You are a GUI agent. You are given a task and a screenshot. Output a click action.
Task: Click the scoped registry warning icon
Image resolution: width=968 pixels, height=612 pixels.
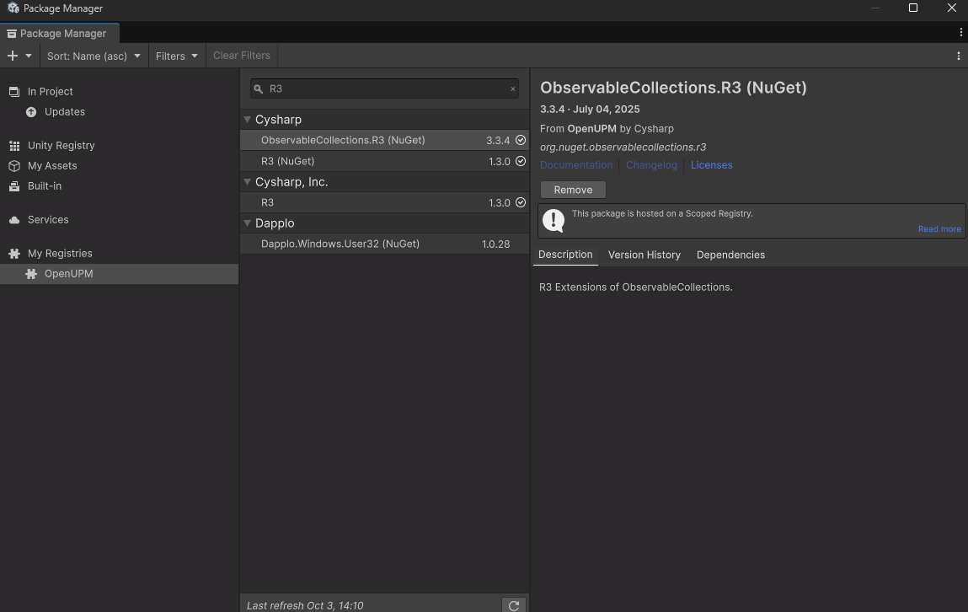click(x=554, y=221)
